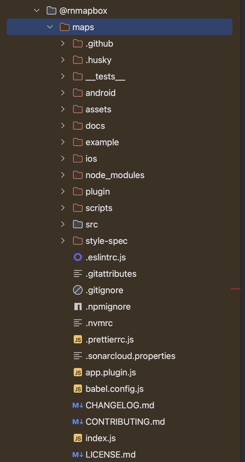Click the ESLint icon next to .eslintrc.js
The image size is (245, 462).
tap(78, 257)
